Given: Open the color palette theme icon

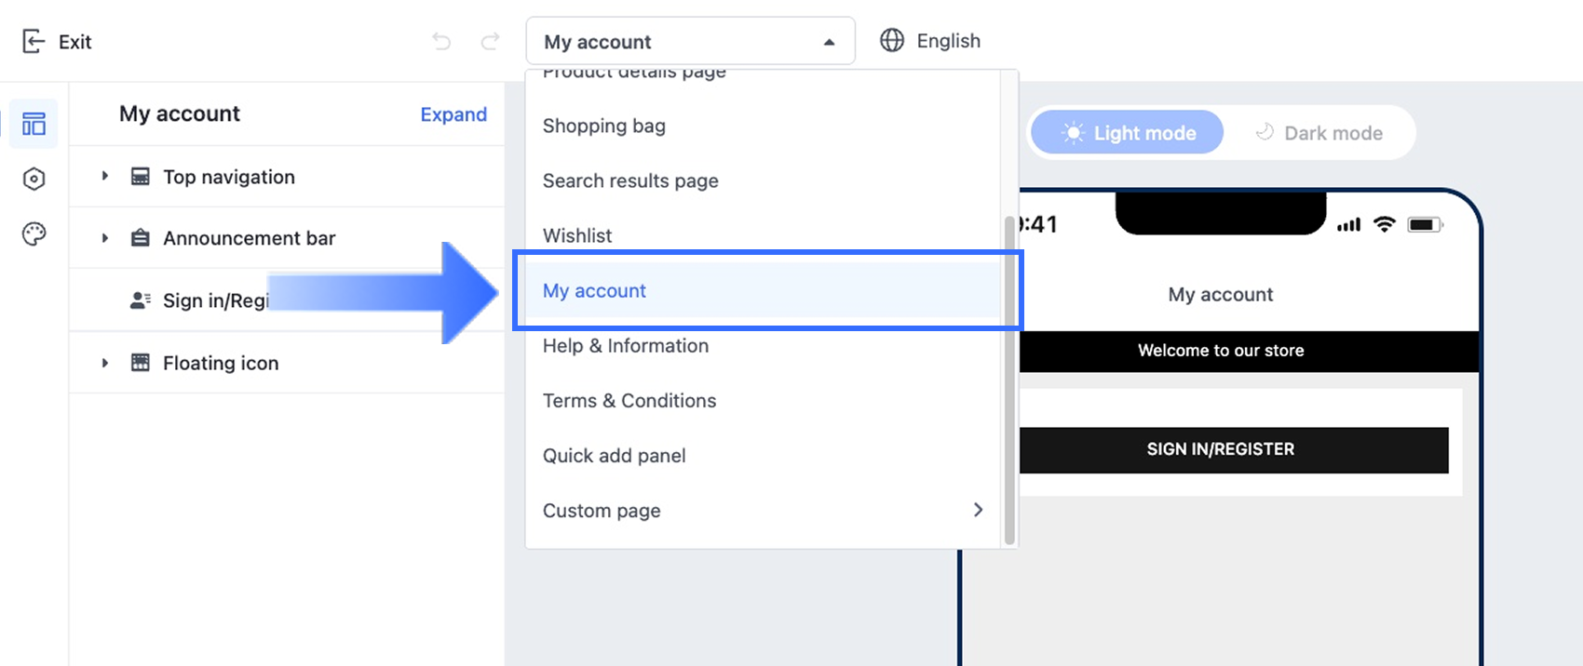Looking at the screenshot, I should point(34,233).
